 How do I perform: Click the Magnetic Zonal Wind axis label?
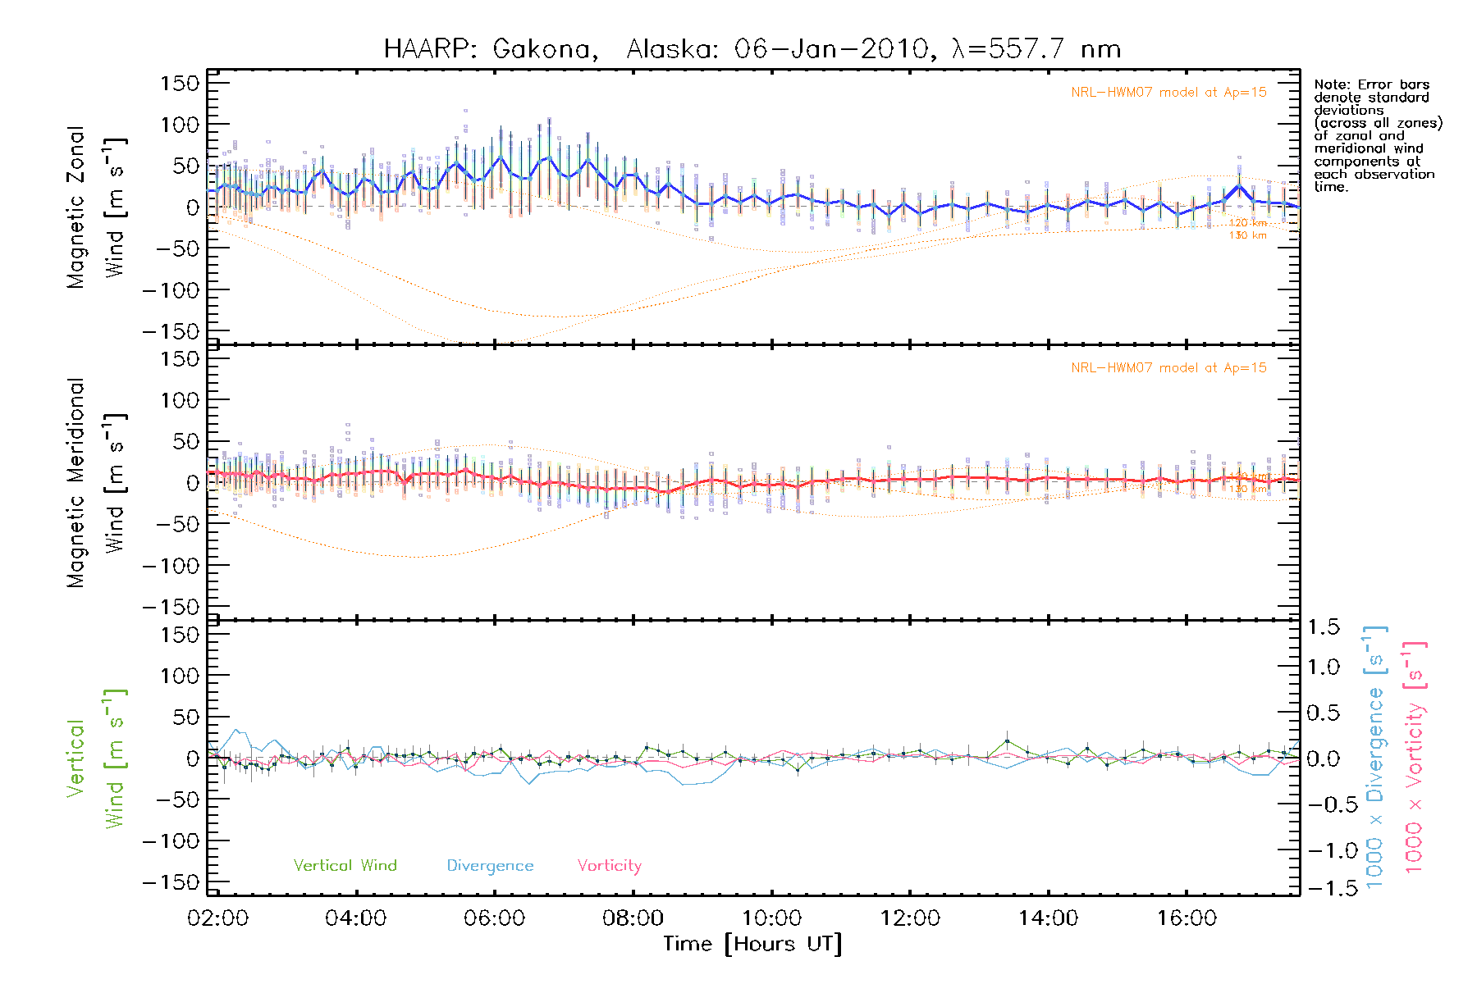point(96,207)
